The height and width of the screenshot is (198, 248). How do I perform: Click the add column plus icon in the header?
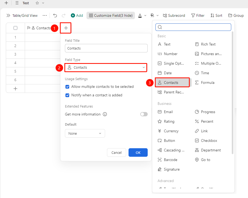coord(66,28)
